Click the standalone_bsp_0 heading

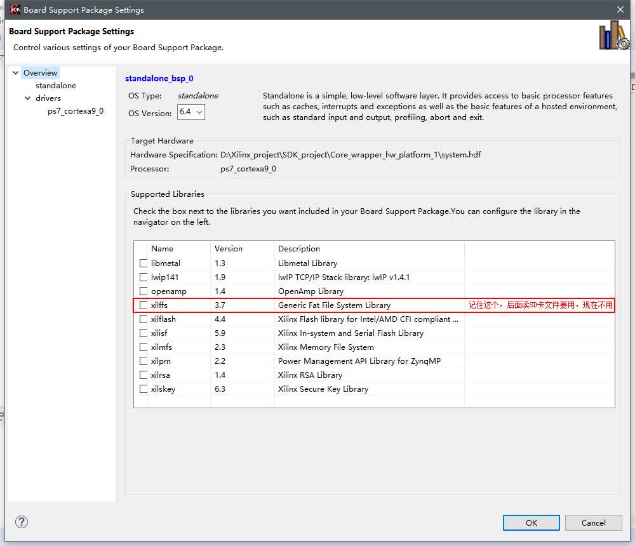click(159, 78)
